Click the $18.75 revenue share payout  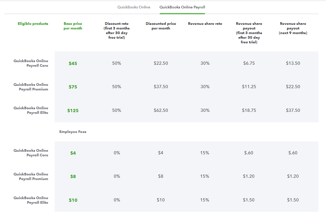(249, 110)
